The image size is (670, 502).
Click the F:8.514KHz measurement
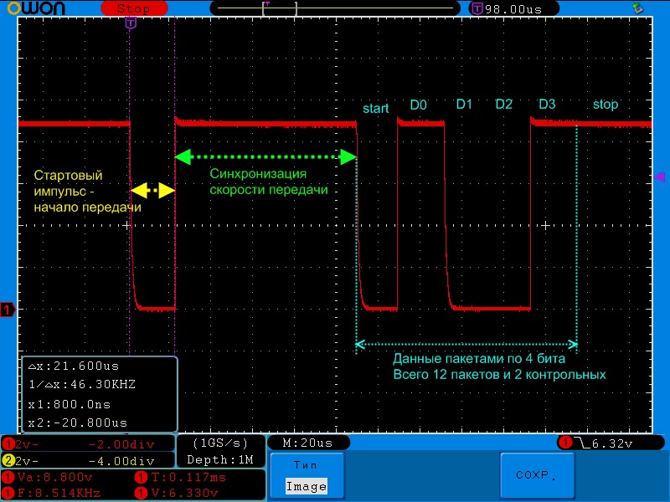(x=59, y=493)
